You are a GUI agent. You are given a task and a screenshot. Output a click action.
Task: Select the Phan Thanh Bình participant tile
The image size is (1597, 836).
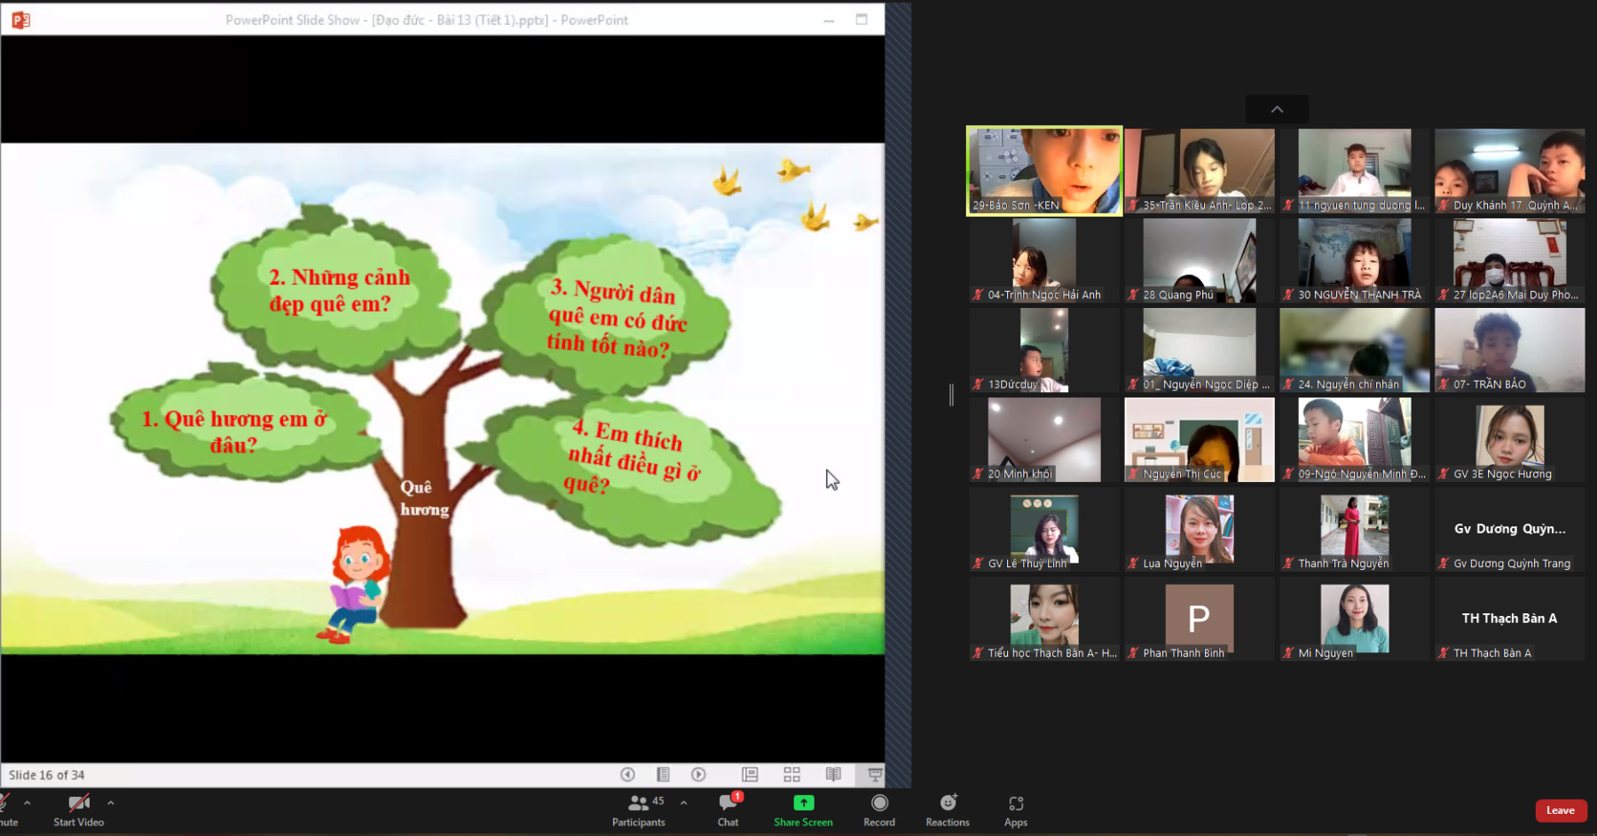[x=1199, y=619]
